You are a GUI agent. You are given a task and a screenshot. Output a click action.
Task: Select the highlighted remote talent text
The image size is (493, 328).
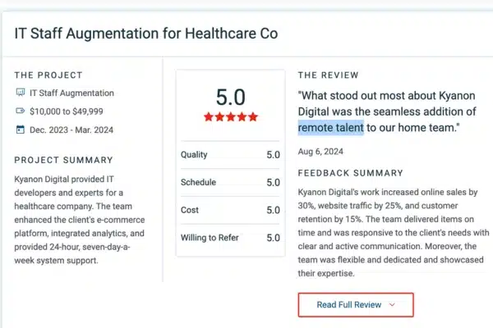click(x=331, y=128)
